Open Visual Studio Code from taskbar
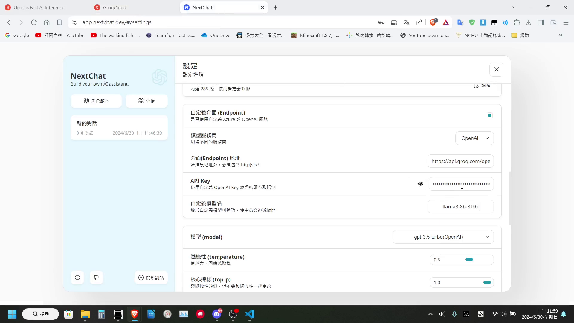 tap(250, 314)
